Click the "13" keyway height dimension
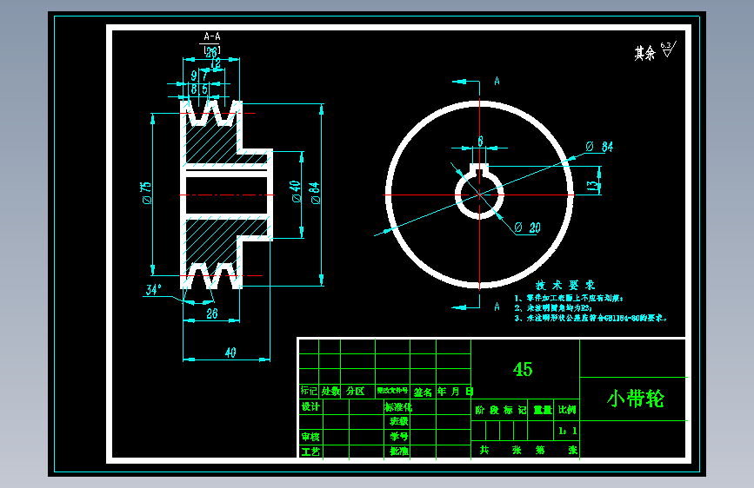 (x=593, y=185)
